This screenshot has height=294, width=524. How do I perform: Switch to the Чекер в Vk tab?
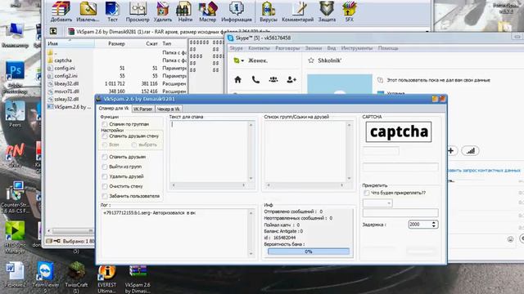[169, 109]
